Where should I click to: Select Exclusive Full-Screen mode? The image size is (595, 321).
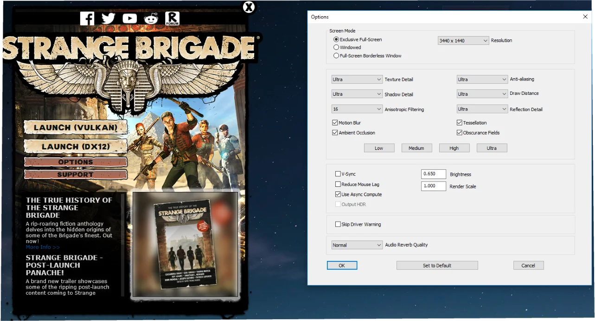pos(336,40)
